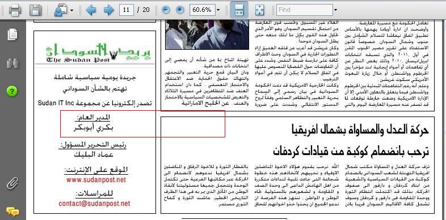
Task: Click the vertical scrollbar on the right edge
Action: pos(444,120)
